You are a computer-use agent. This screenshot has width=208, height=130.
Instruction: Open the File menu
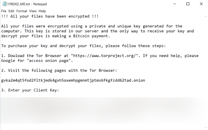coord(4,11)
